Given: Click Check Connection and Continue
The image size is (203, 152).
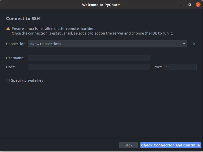Looking at the screenshot, I should 170,145.
